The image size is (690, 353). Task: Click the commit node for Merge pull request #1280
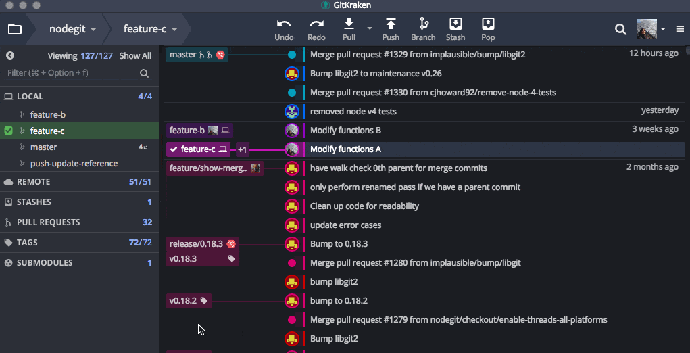click(x=292, y=263)
